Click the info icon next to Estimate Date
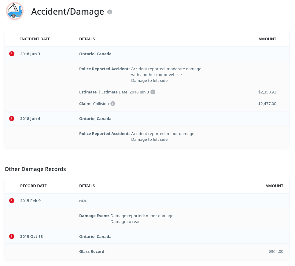Image resolution: width=295 pixels, height=266 pixels. 153,92
